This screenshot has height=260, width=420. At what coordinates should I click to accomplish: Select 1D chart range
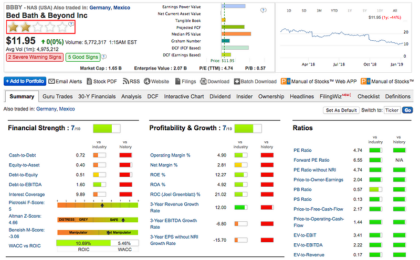click(x=289, y=10)
